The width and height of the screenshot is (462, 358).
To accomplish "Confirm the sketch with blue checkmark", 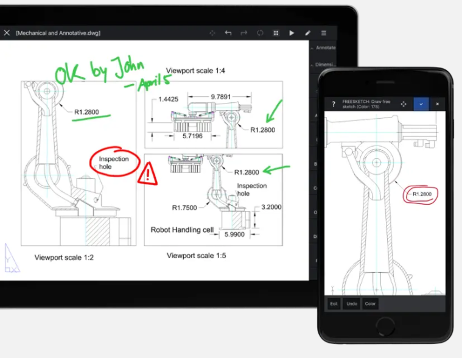I will (421, 104).
